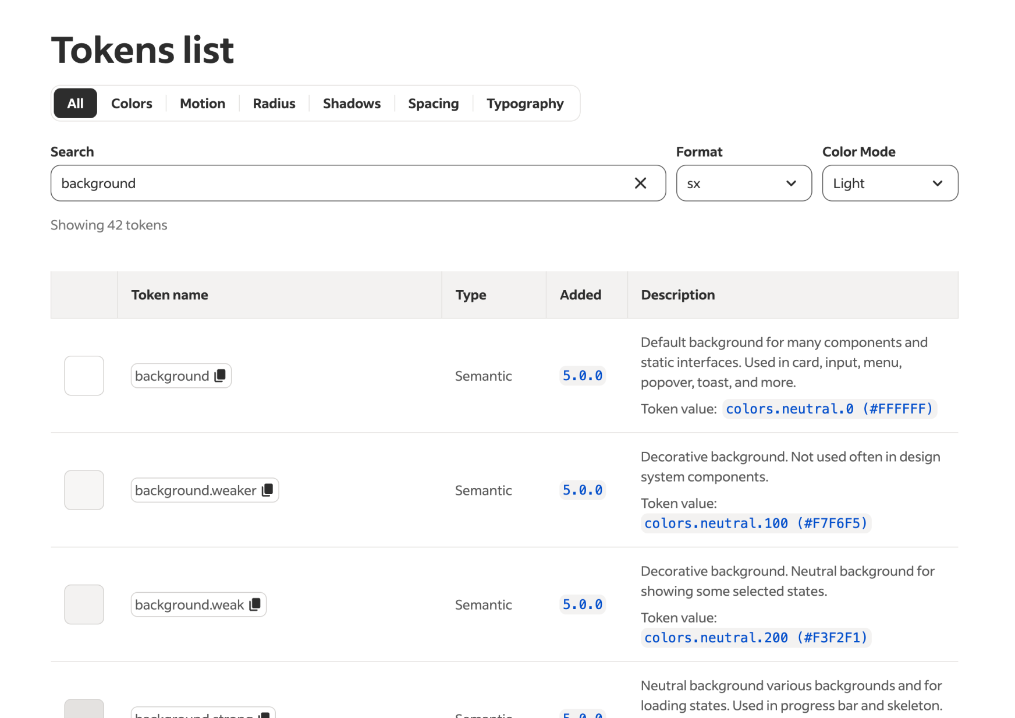Click the colors.neutral.200 (#F3F2F1) token value
Viewport: 1015px width, 718px height.
coord(756,638)
